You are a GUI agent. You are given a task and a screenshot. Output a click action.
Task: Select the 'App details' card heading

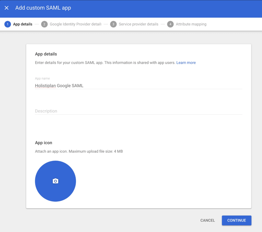point(46,54)
